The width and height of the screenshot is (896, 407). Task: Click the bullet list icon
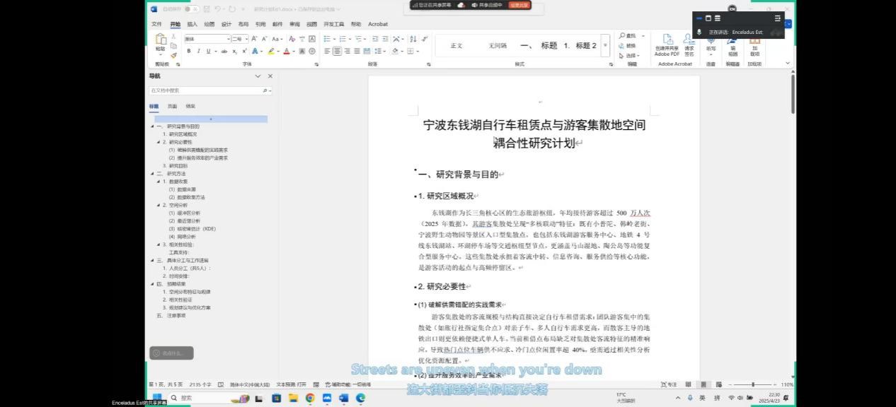coord(327,39)
